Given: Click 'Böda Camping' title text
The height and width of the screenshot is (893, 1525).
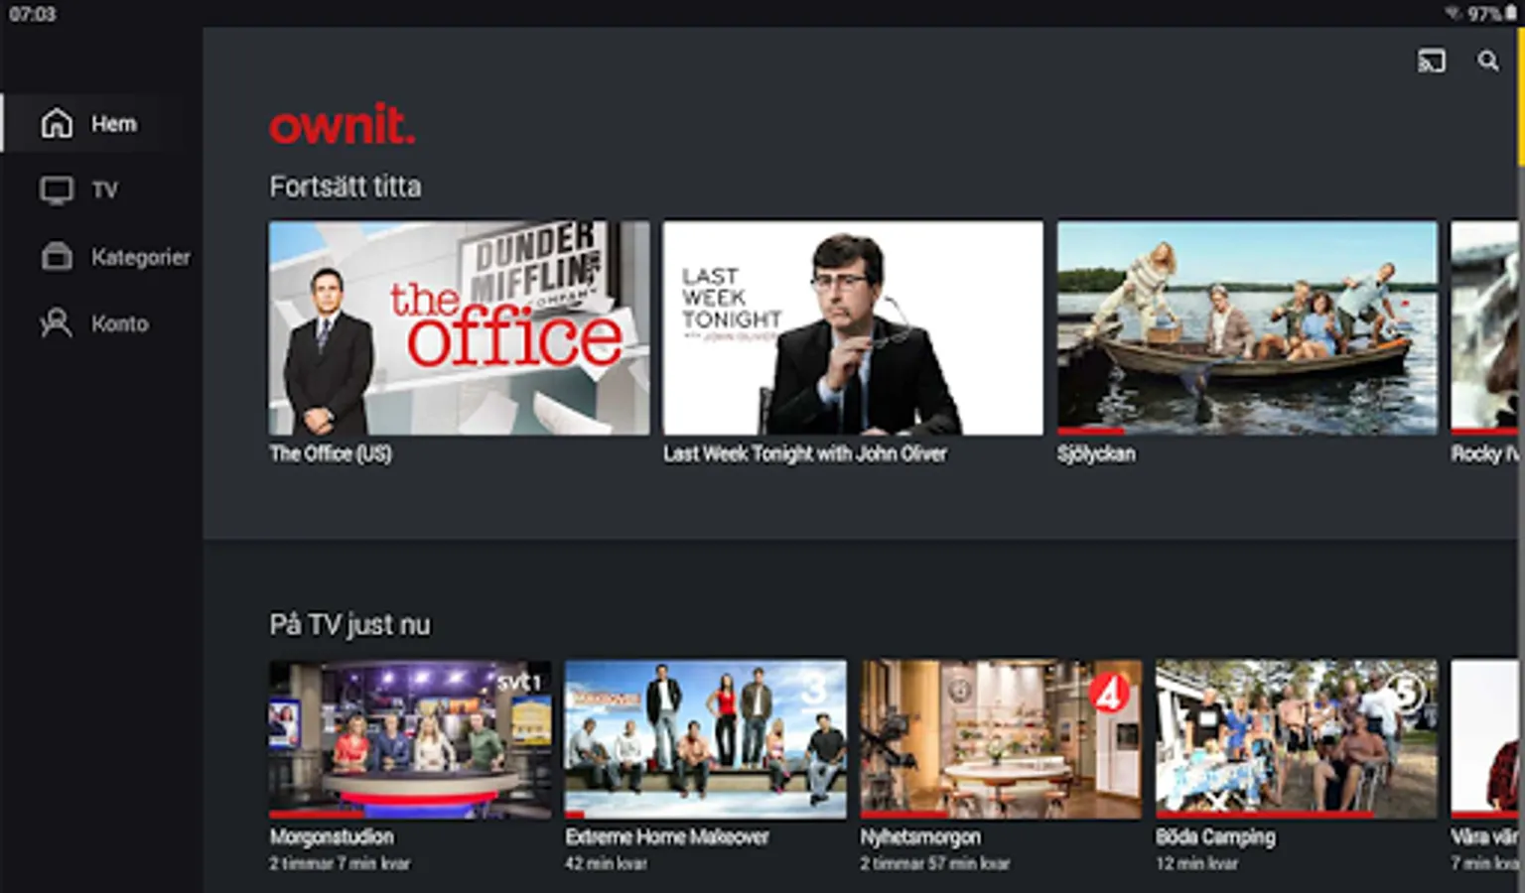Looking at the screenshot, I should (1215, 836).
